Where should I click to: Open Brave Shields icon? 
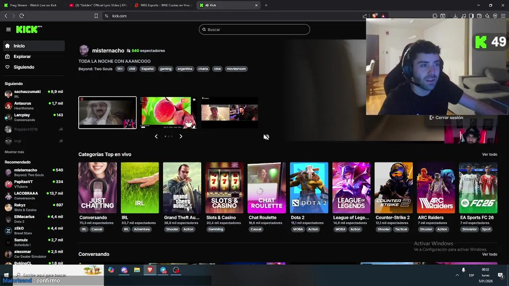point(374,16)
